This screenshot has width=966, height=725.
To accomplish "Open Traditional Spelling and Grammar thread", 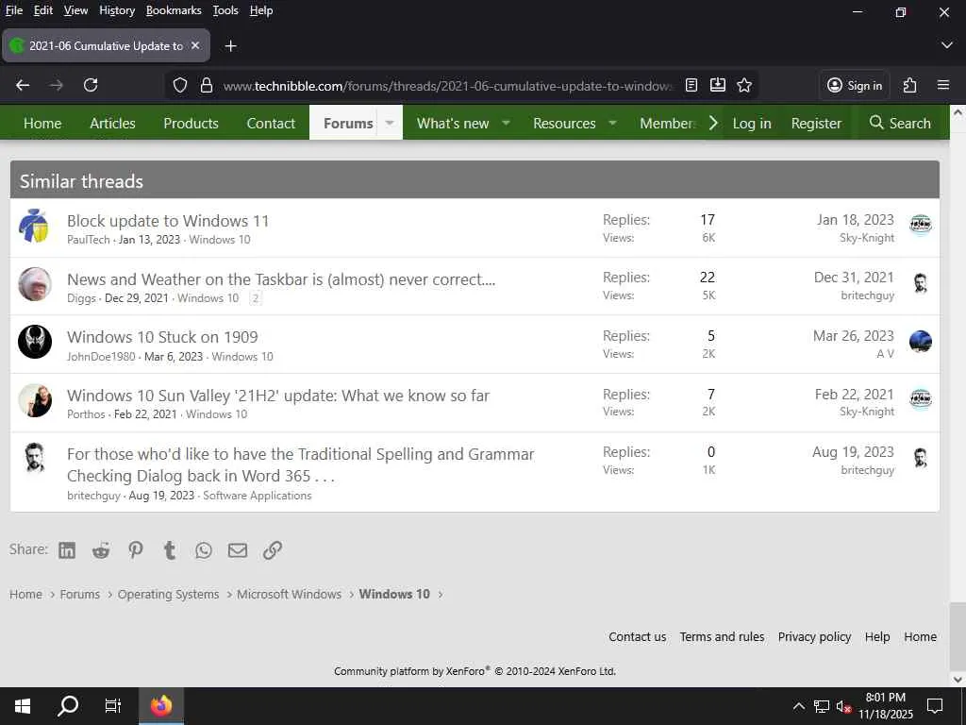I will pos(301,464).
